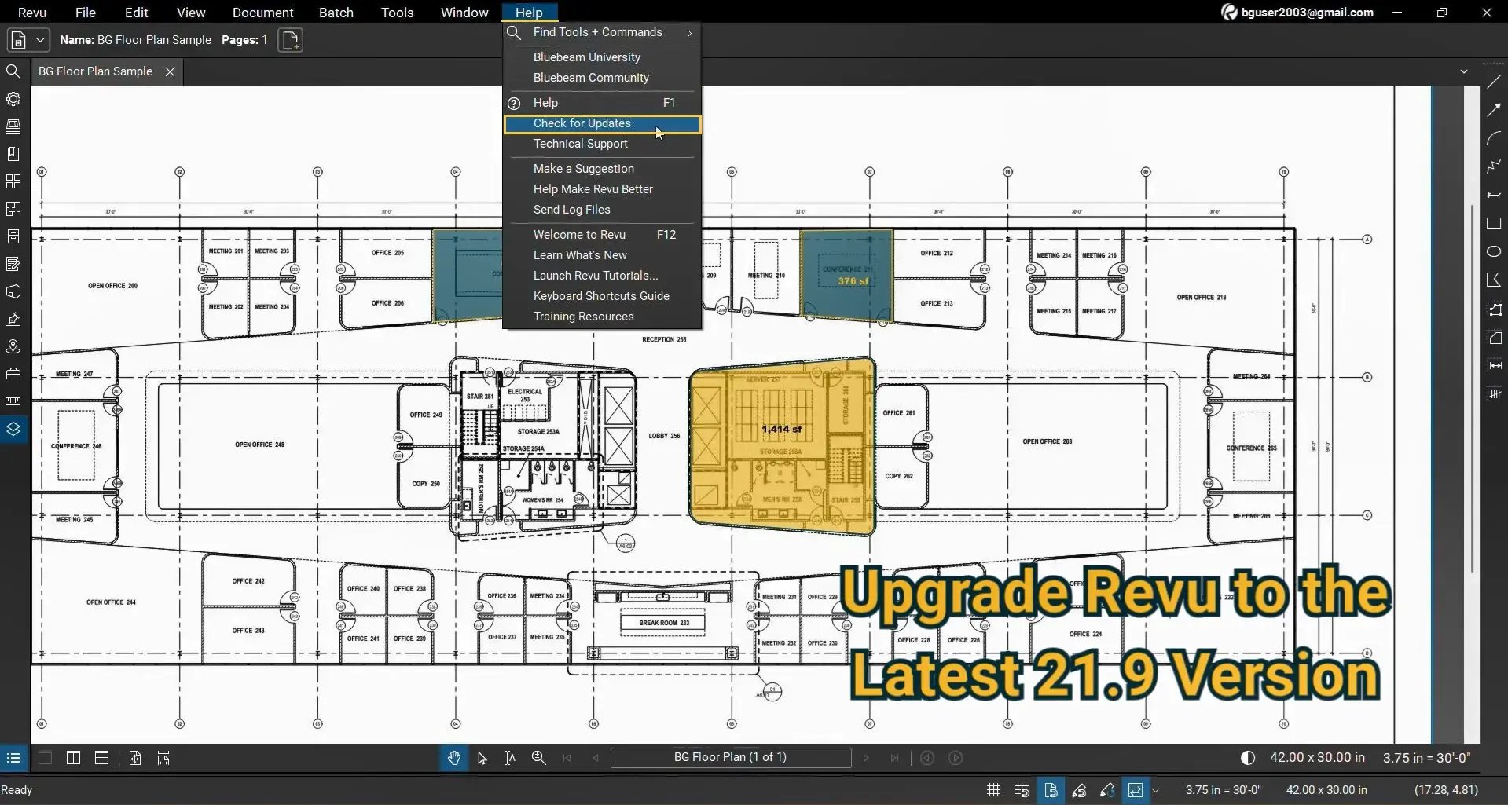The height and width of the screenshot is (805, 1508).
Task: Toggle Snap to Content in status bar
Action: click(x=1051, y=790)
